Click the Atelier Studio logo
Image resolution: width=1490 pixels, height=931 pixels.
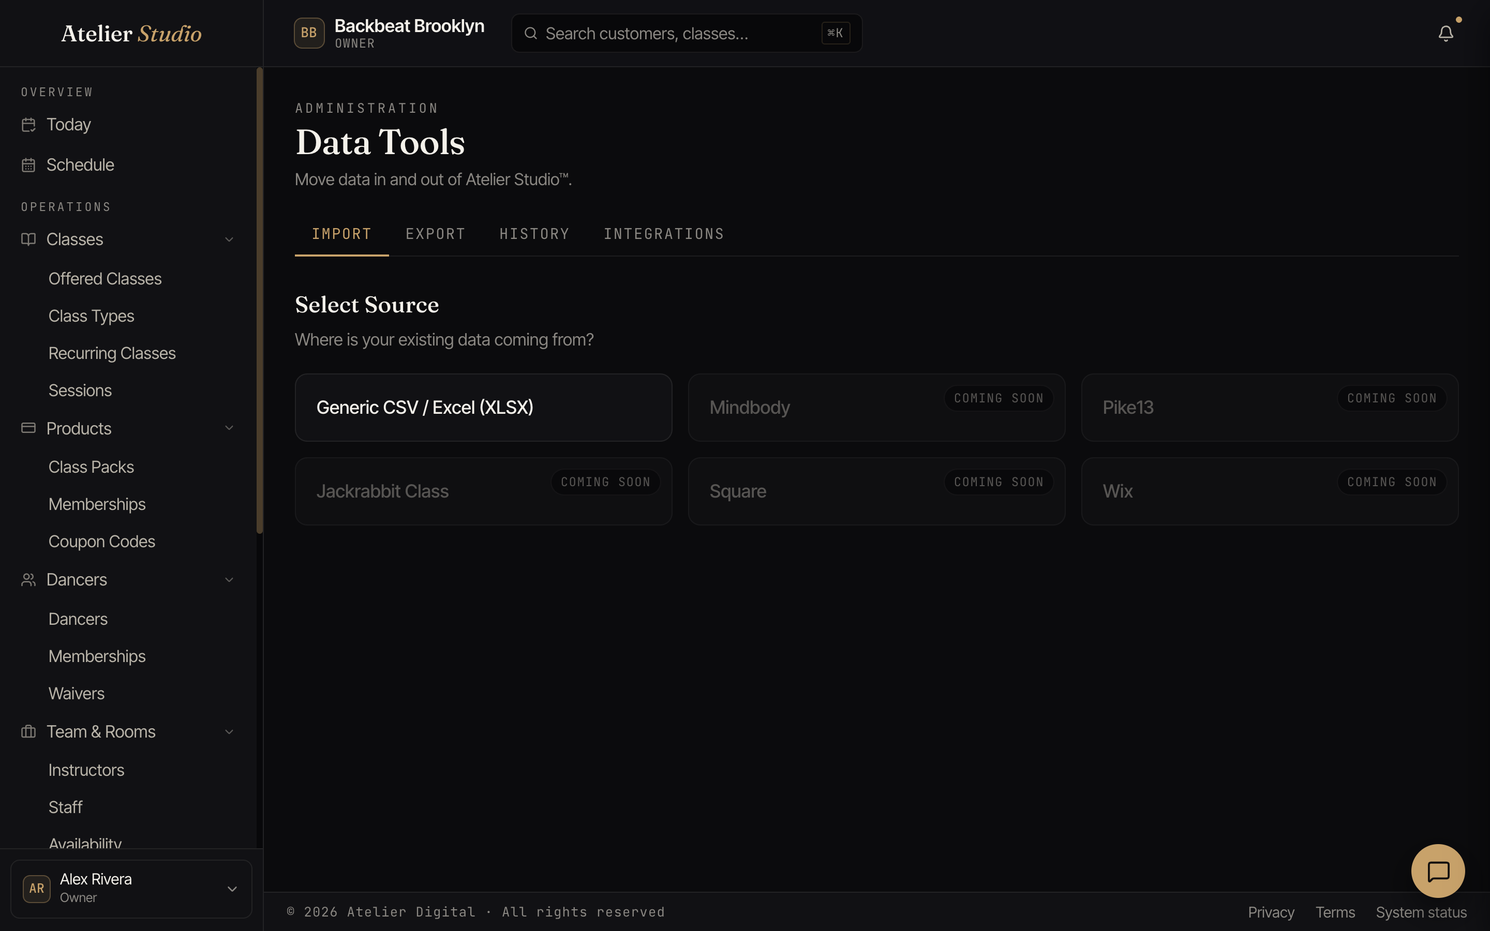131,33
